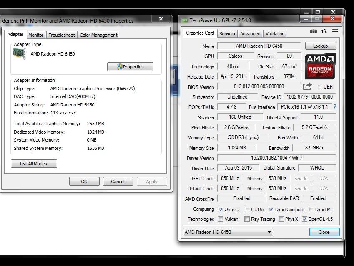354x266 pixels.
Task: Click the BIOS Version field 013.012.000.005.000000
Action: (x=259, y=86)
